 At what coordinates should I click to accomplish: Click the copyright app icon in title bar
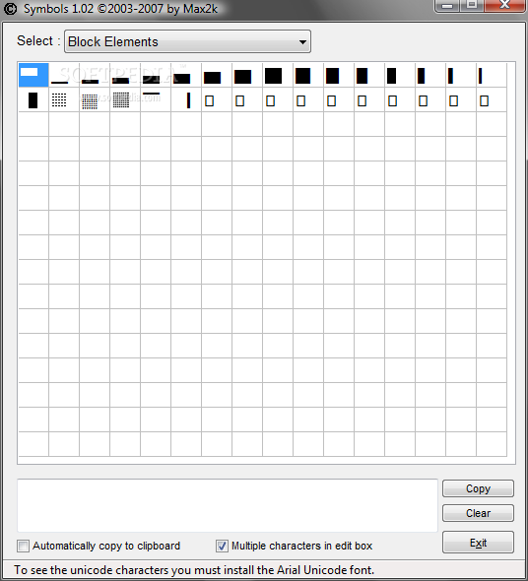coord(10,9)
